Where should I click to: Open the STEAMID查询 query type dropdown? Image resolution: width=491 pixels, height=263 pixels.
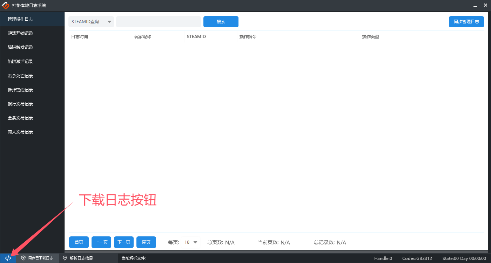[x=91, y=21]
